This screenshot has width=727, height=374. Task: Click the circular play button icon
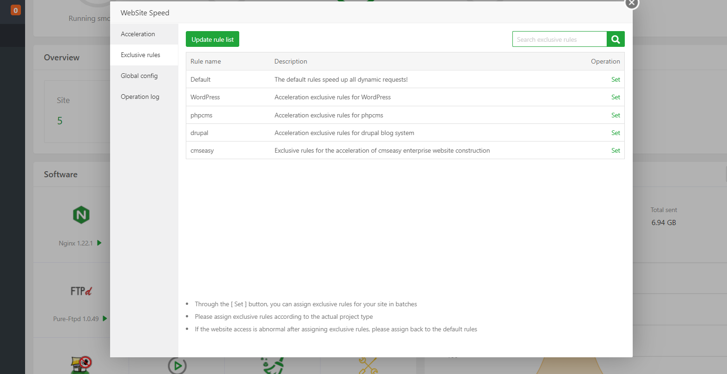(x=177, y=366)
